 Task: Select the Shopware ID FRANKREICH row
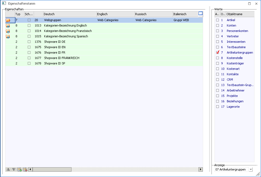pyautogui.click(x=62, y=58)
